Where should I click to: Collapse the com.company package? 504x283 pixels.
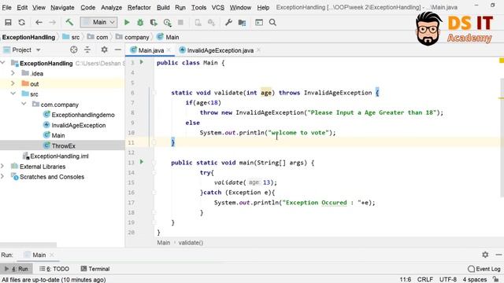(x=24, y=104)
